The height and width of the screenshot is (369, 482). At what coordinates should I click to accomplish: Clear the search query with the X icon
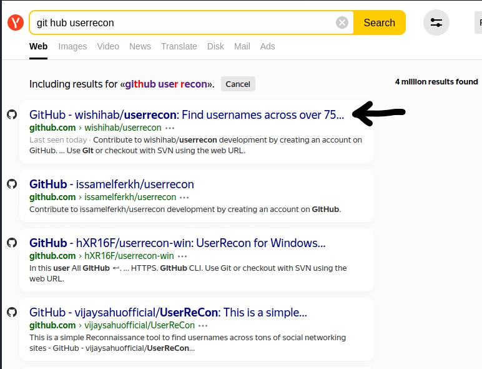tap(342, 23)
